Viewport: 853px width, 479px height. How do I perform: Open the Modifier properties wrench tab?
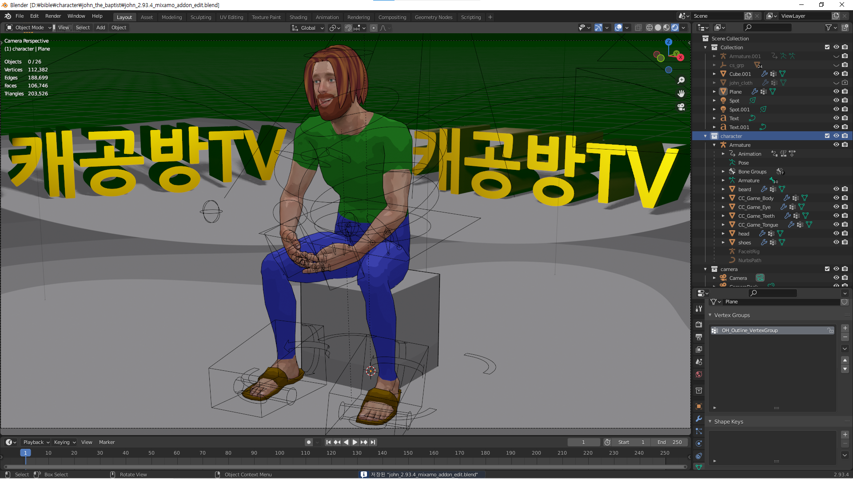(x=699, y=419)
